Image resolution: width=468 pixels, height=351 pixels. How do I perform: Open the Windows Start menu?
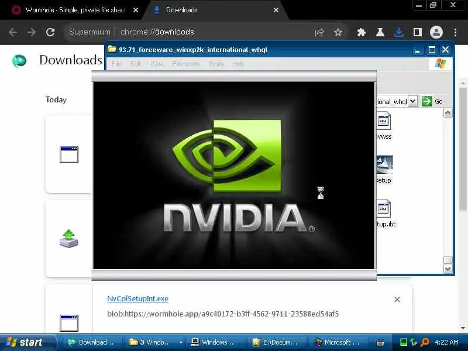click(27, 342)
